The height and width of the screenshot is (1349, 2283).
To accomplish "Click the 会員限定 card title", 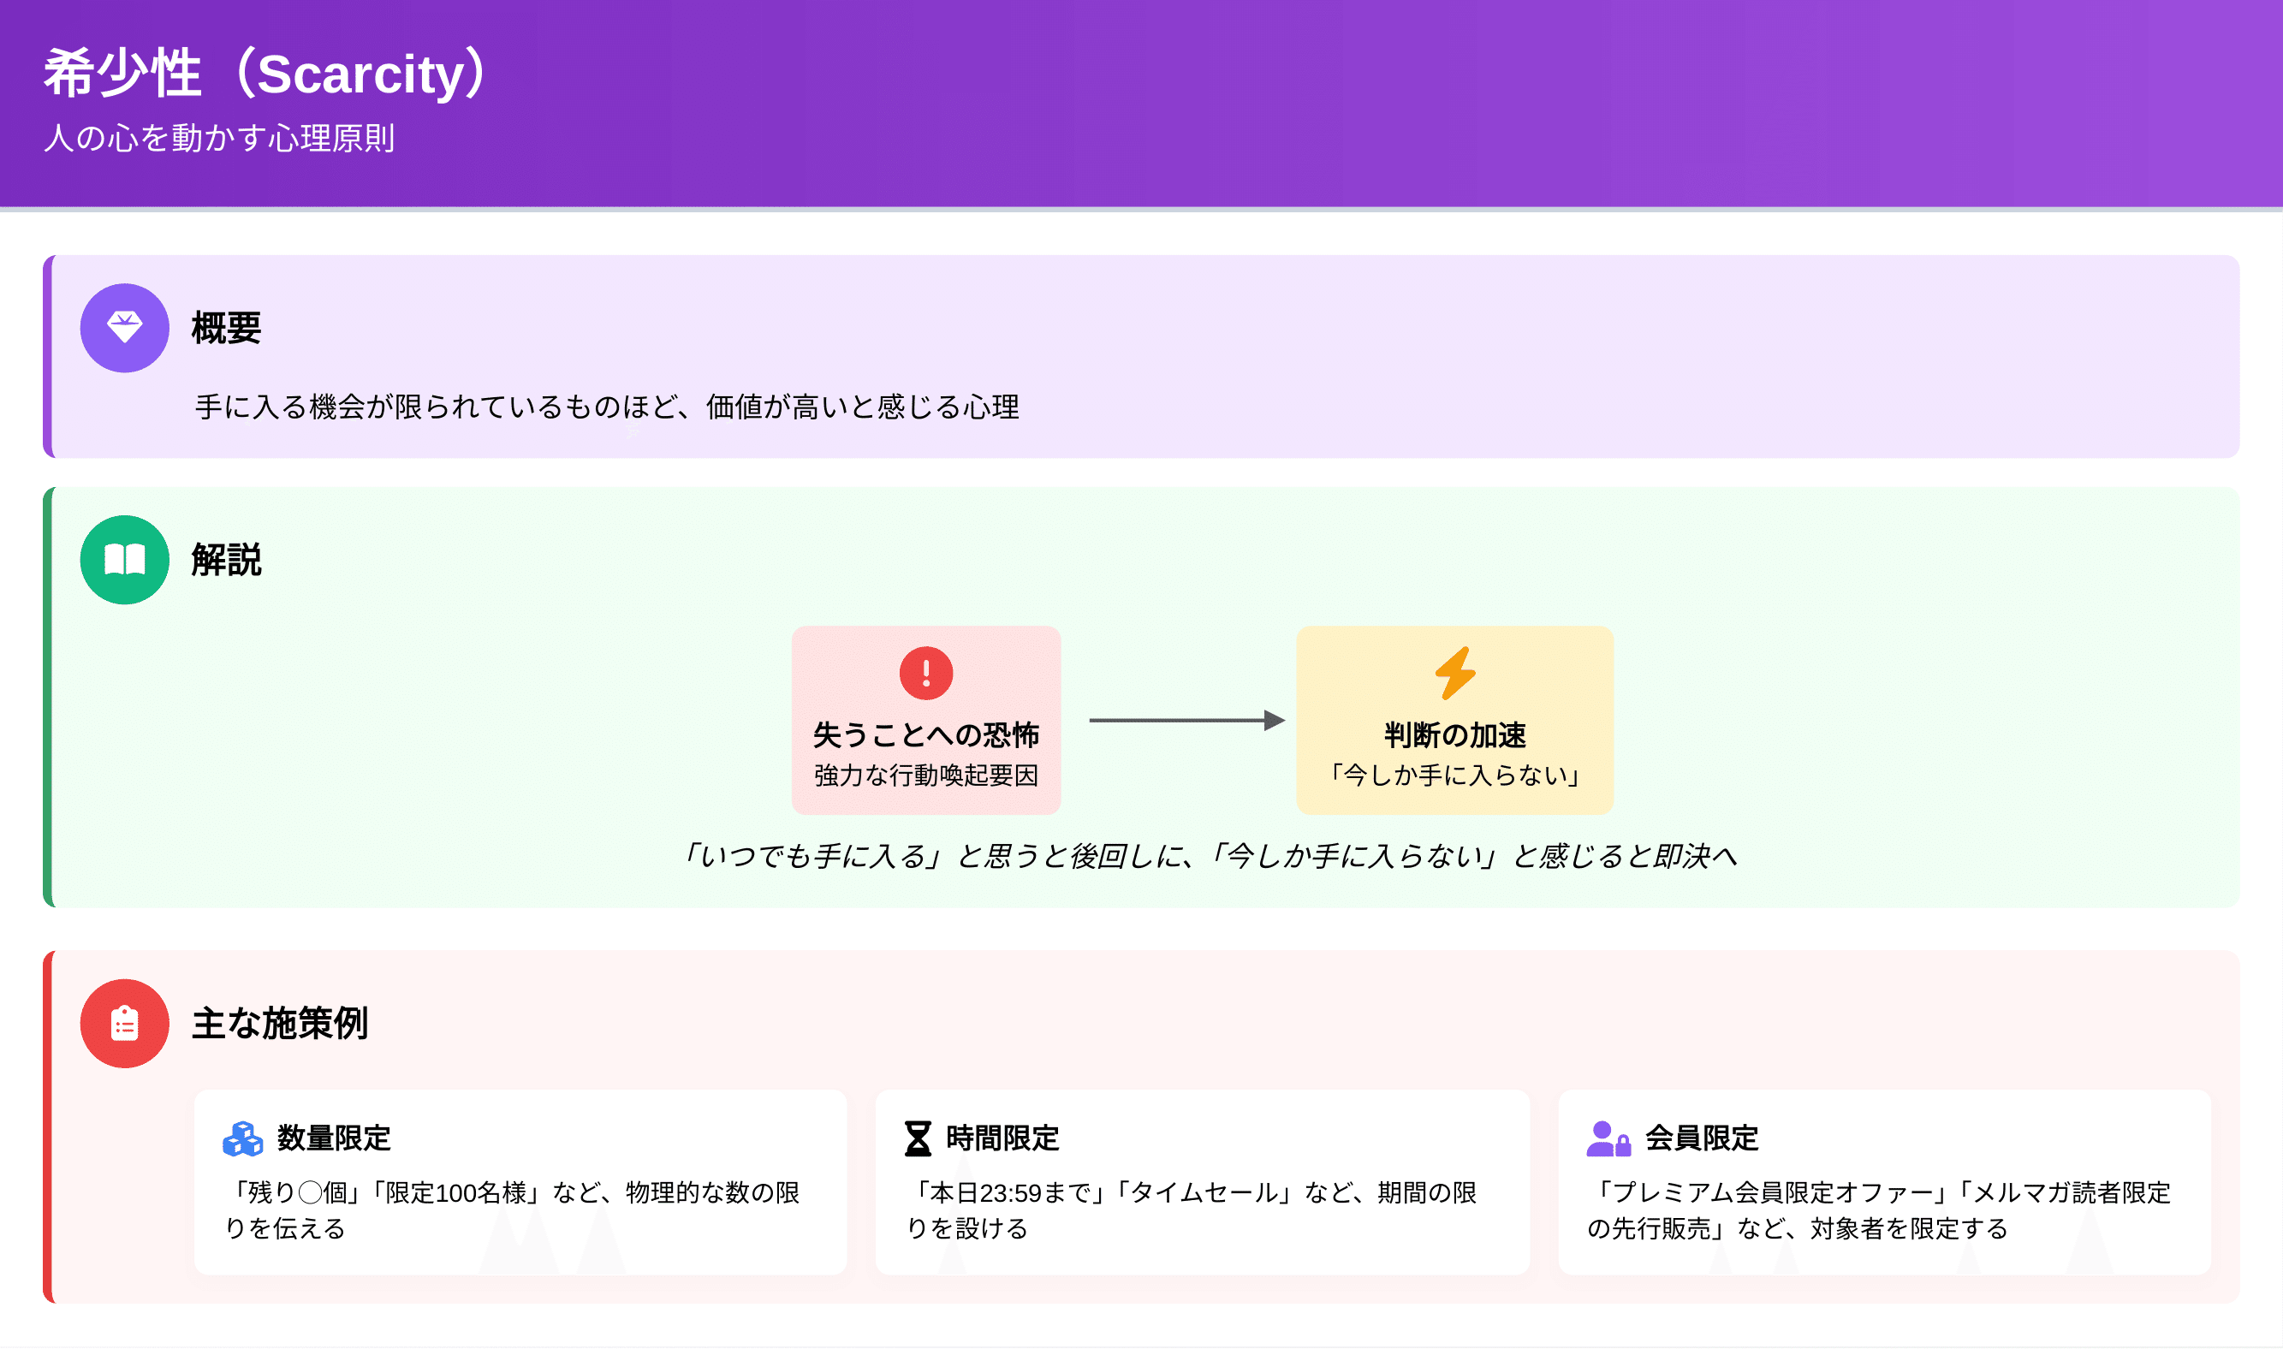I will coord(1702,1138).
